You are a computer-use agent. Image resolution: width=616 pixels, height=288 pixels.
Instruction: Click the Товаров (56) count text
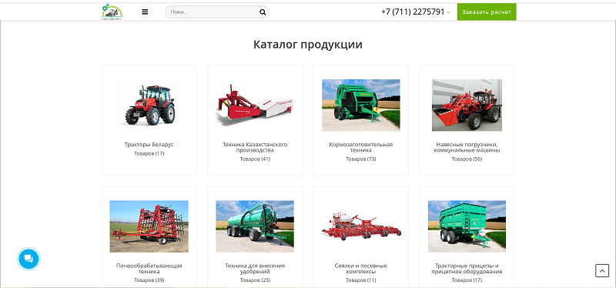click(x=467, y=159)
